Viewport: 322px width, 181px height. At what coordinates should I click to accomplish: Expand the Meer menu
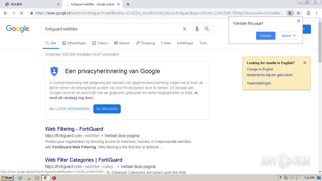point(166,43)
